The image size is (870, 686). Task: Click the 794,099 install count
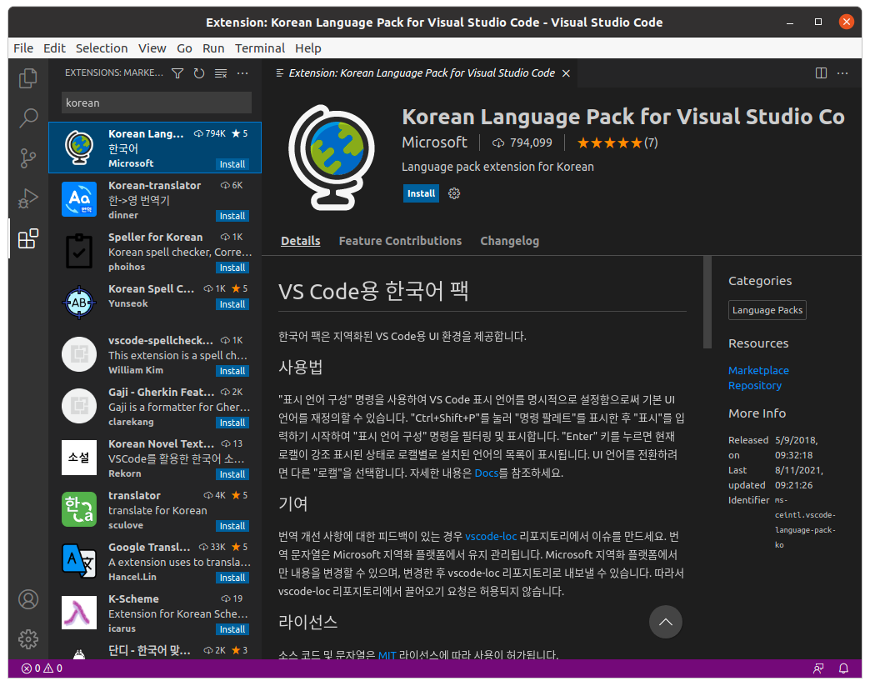[522, 143]
